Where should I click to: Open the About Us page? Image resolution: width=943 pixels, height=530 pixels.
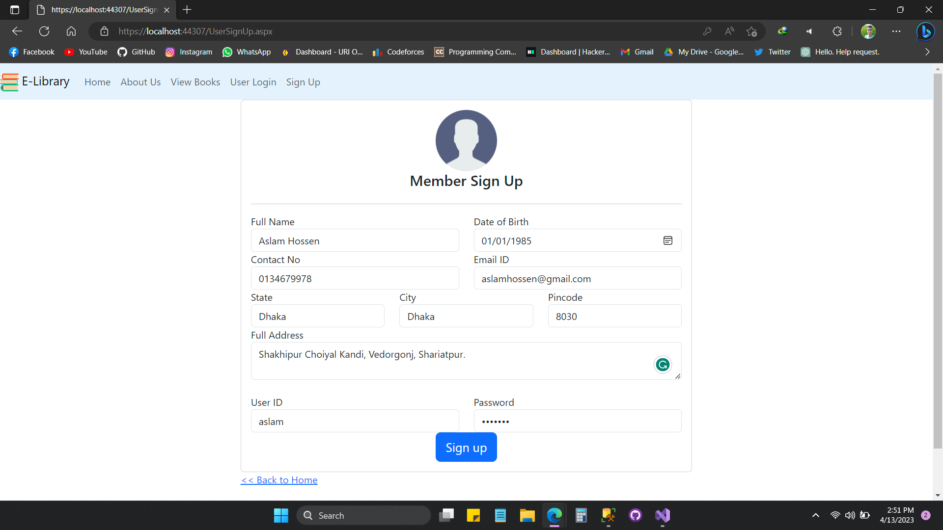[140, 82]
